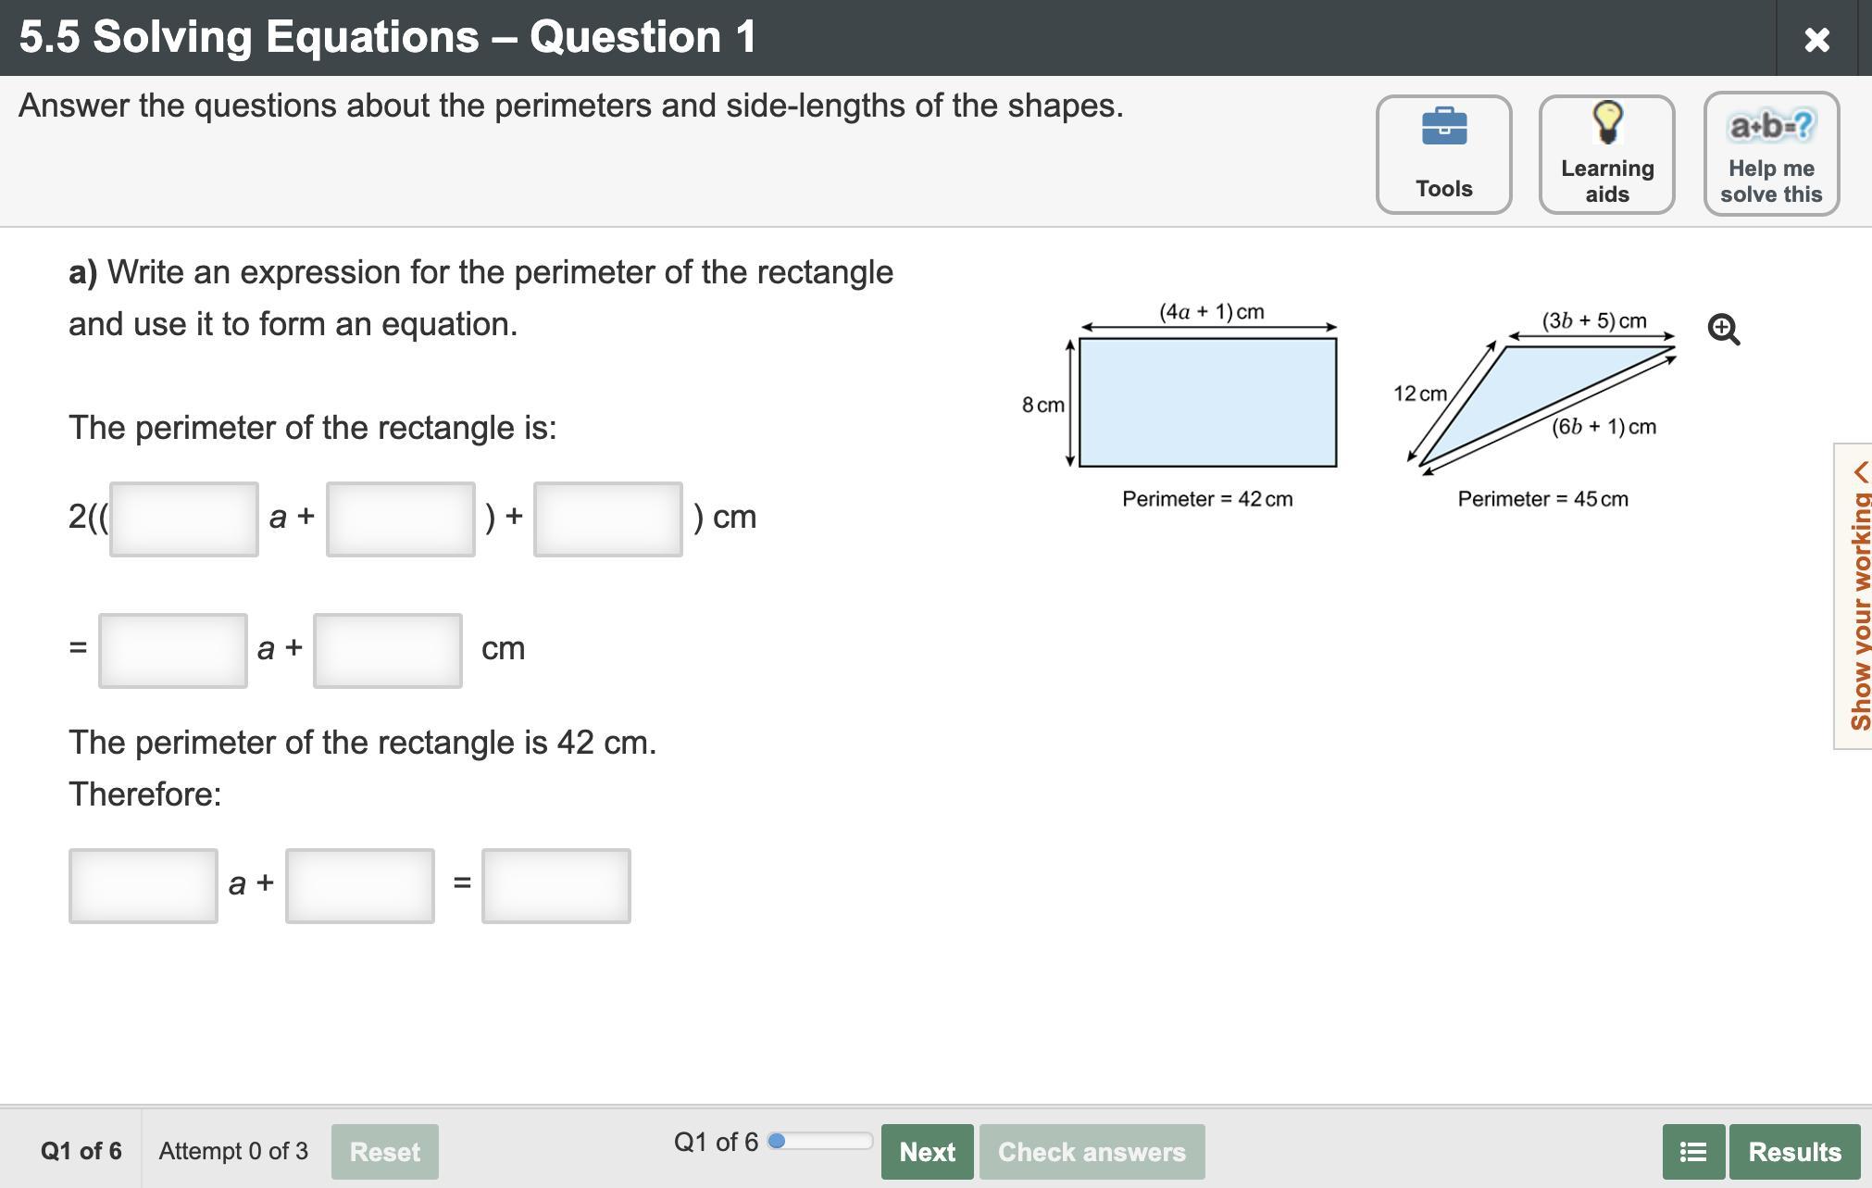This screenshot has height=1188, width=1872.
Task: Click second input box inside inner brackets
Action: (x=400, y=519)
